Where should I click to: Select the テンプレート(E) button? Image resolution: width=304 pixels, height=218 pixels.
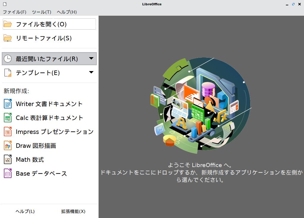pos(49,73)
